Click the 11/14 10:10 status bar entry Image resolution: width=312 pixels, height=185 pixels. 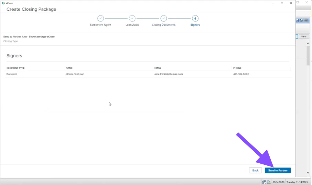coord(278,182)
